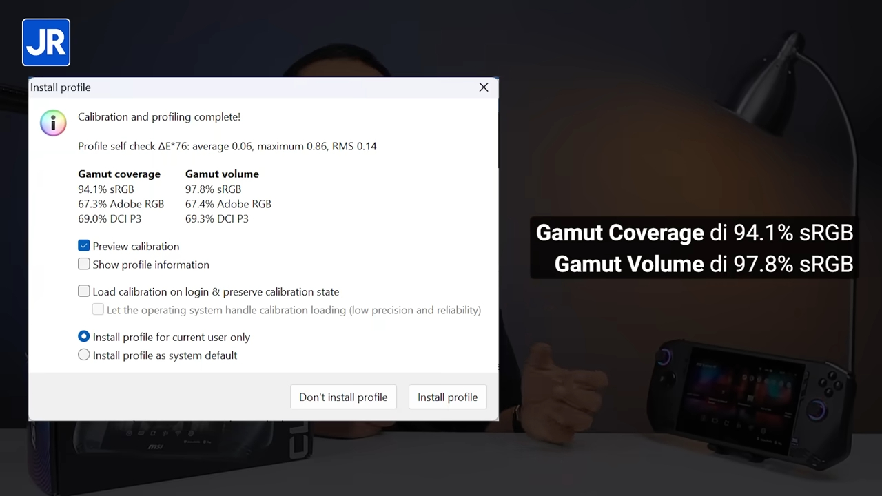Click the Calibration and profiling complete message

[159, 117]
